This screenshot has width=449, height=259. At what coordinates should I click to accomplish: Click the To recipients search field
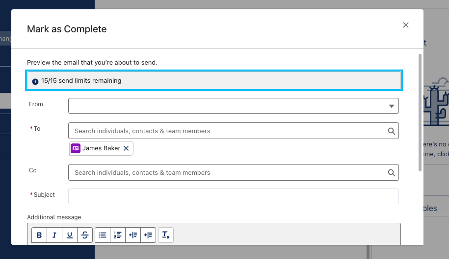point(226,131)
